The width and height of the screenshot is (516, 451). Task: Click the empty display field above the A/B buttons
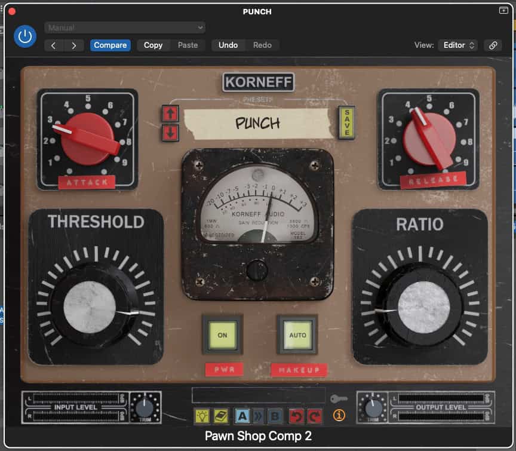[259, 395]
